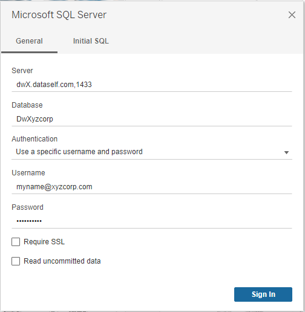Enable the Require SSL checkbox
The width and height of the screenshot is (305, 312).
coord(16,242)
